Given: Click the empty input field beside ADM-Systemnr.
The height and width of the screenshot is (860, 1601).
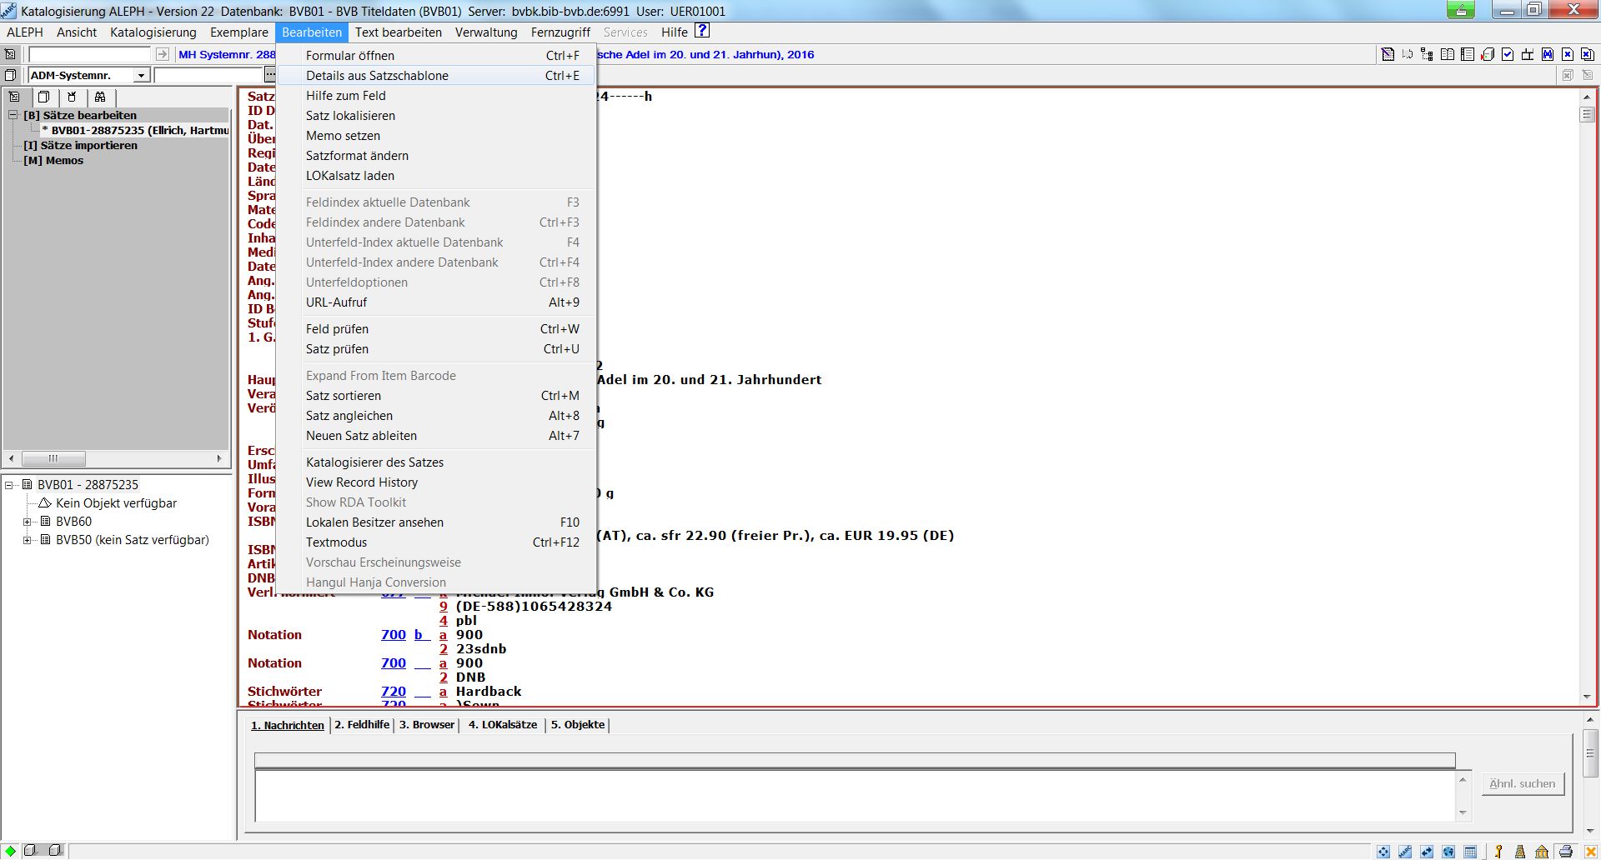Looking at the screenshot, I should pyautogui.click(x=208, y=76).
